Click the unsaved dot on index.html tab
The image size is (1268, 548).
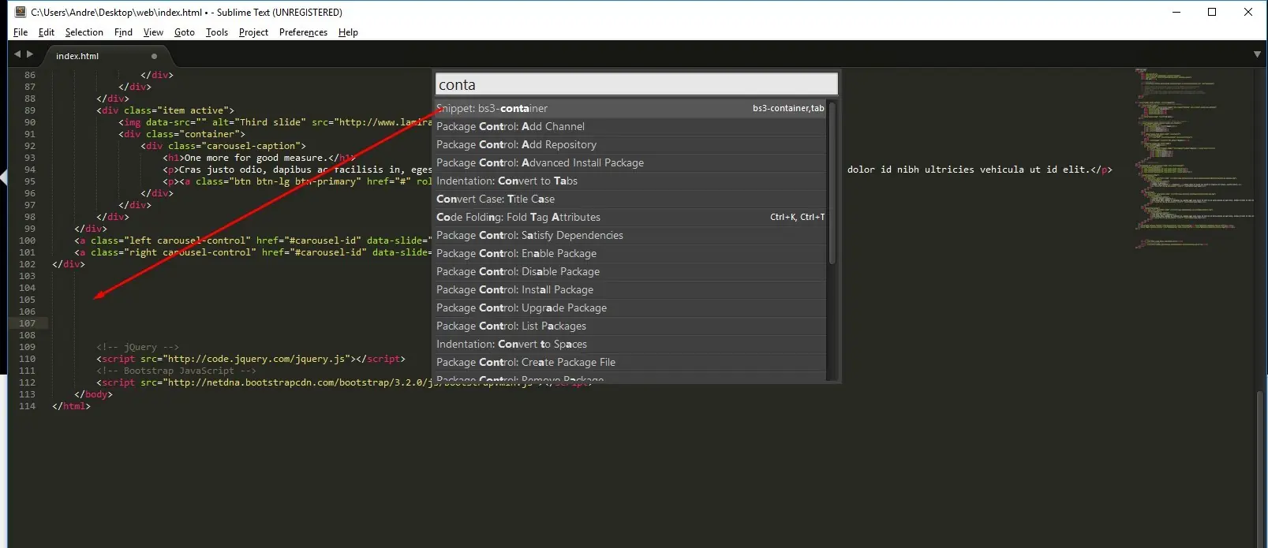coord(154,56)
